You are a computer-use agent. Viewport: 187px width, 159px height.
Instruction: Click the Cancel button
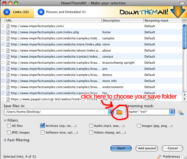pyautogui.click(x=172, y=148)
